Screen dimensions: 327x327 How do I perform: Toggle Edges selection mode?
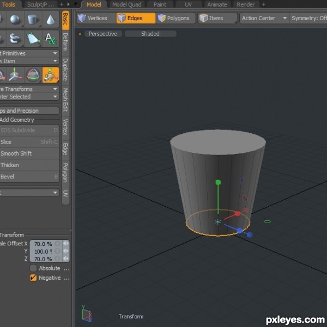click(136, 18)
